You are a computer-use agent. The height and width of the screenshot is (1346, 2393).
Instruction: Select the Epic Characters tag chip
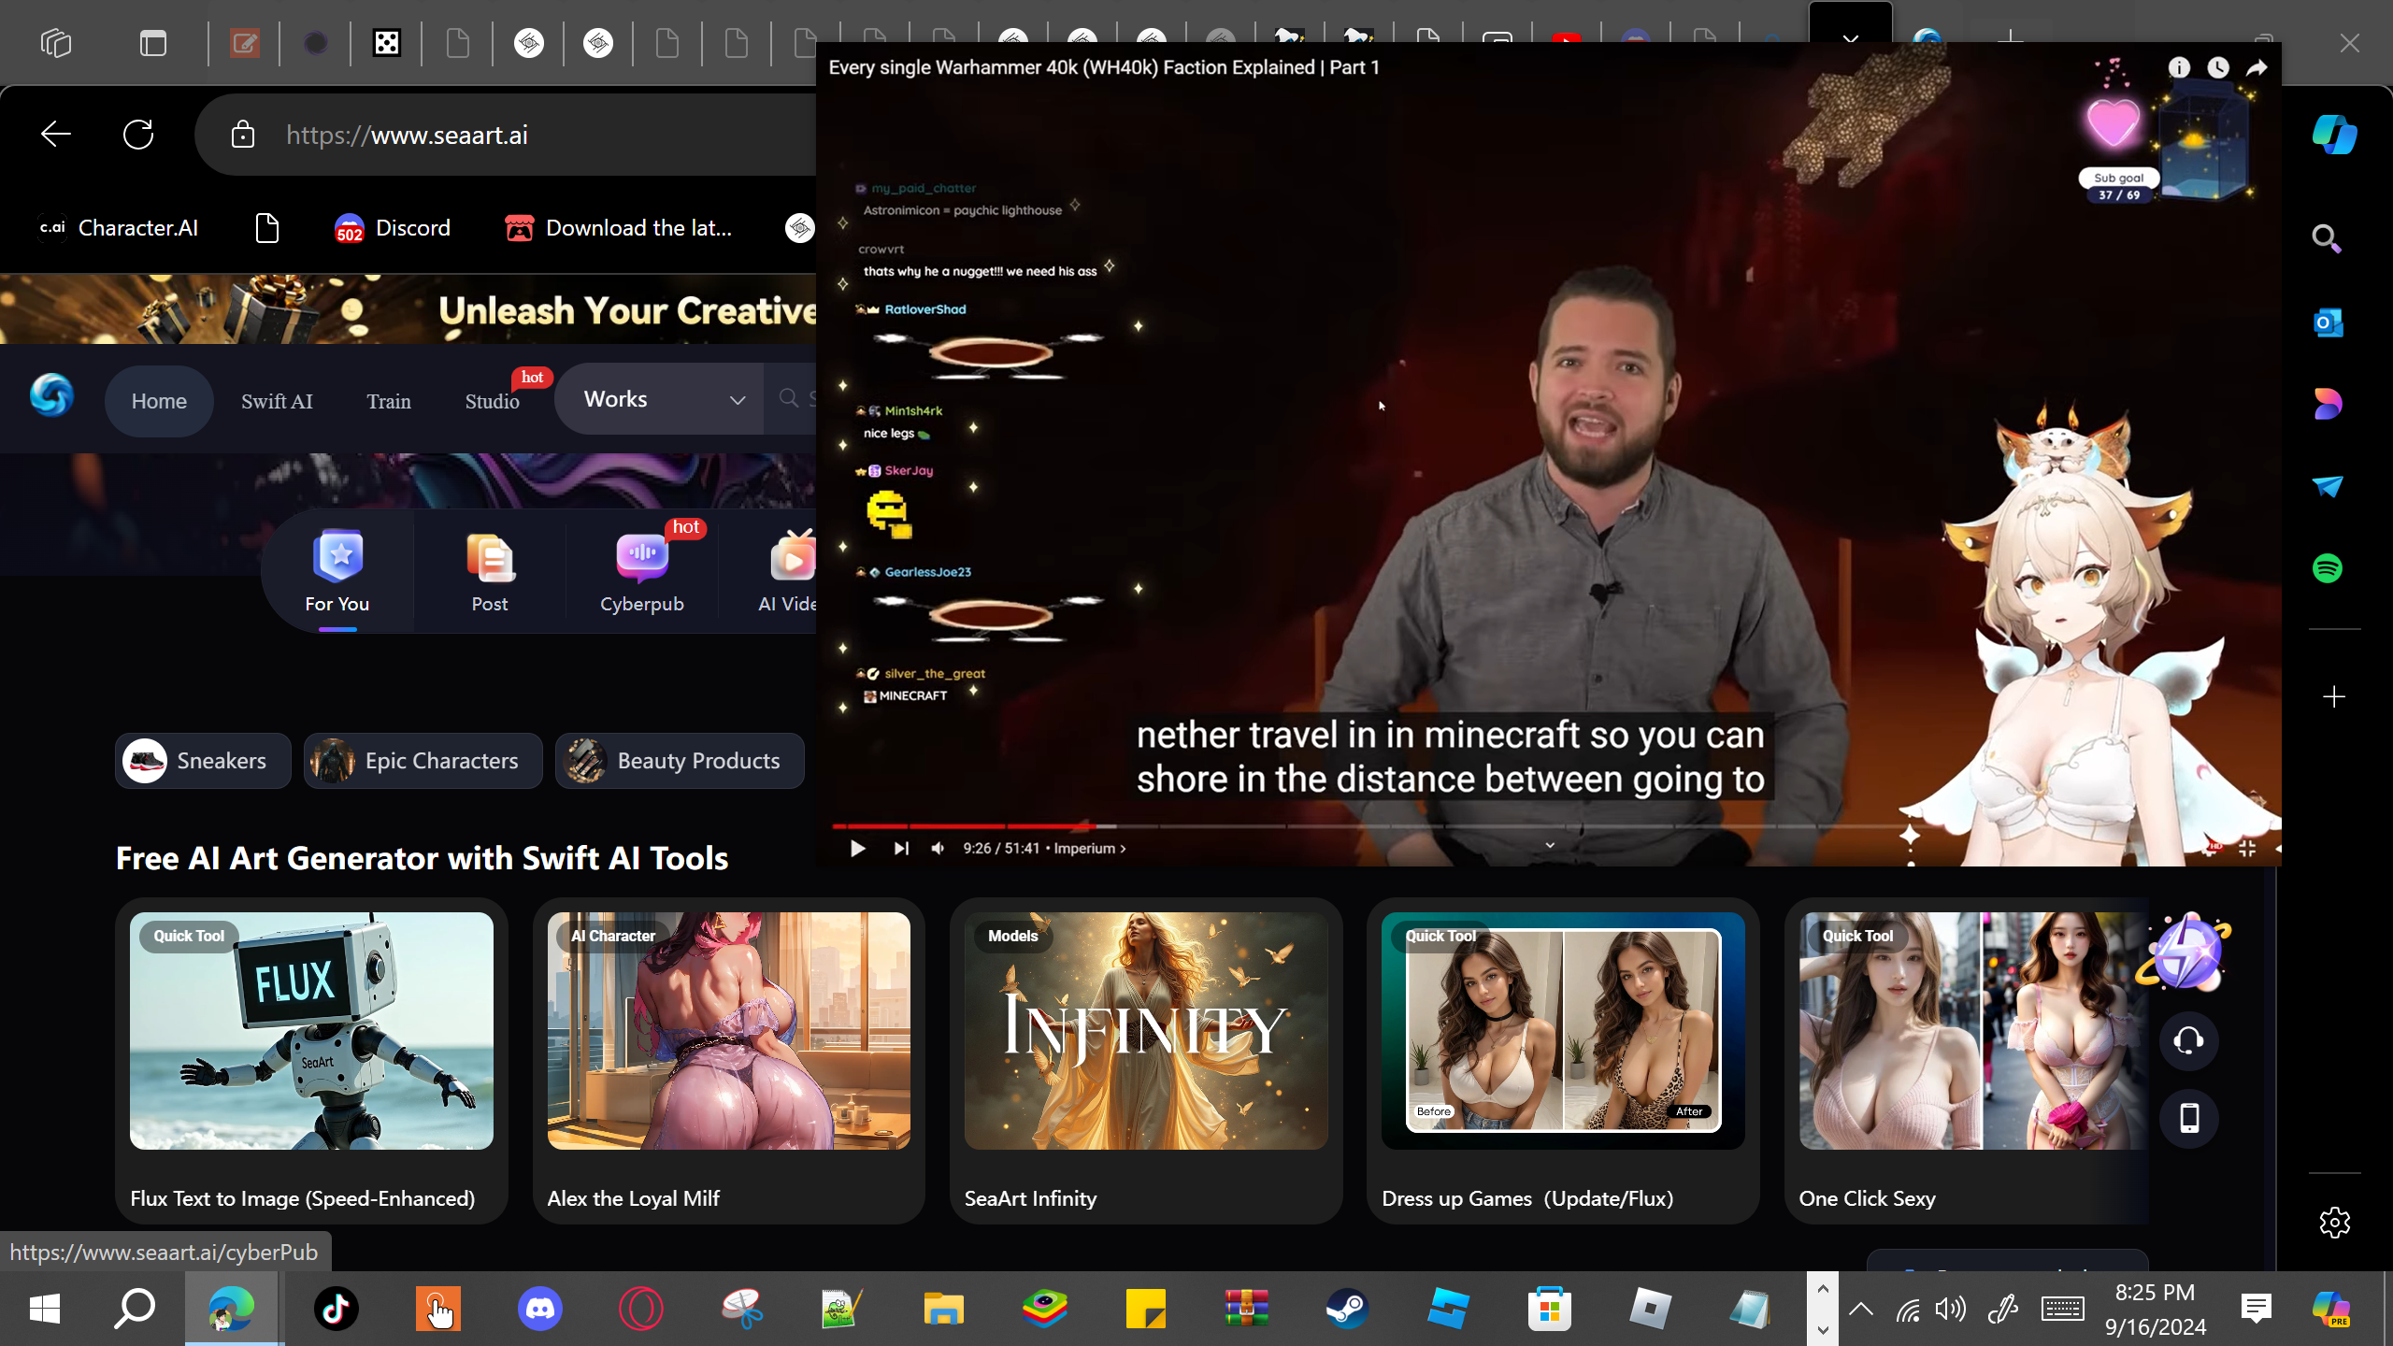423,761
